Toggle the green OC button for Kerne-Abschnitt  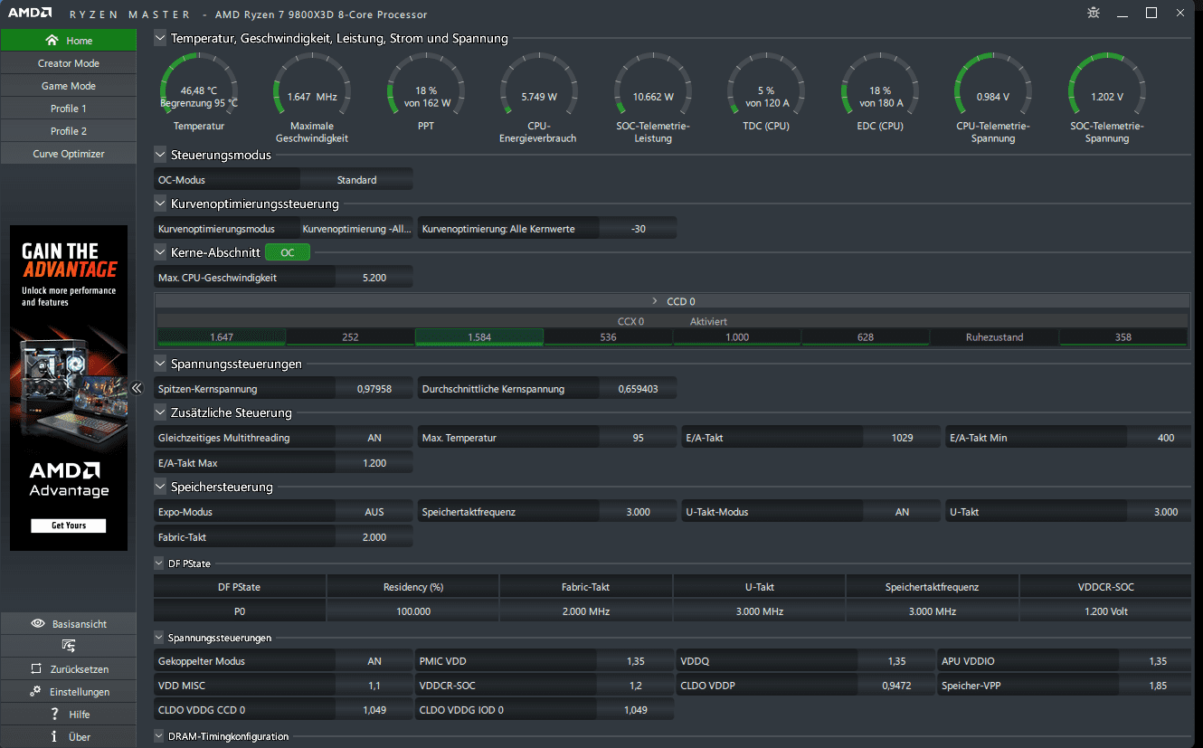tap(288, 253)
